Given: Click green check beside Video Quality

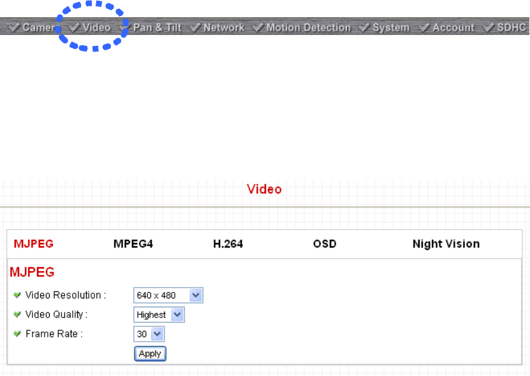Looking at the screenshot, I should (17, 314).
